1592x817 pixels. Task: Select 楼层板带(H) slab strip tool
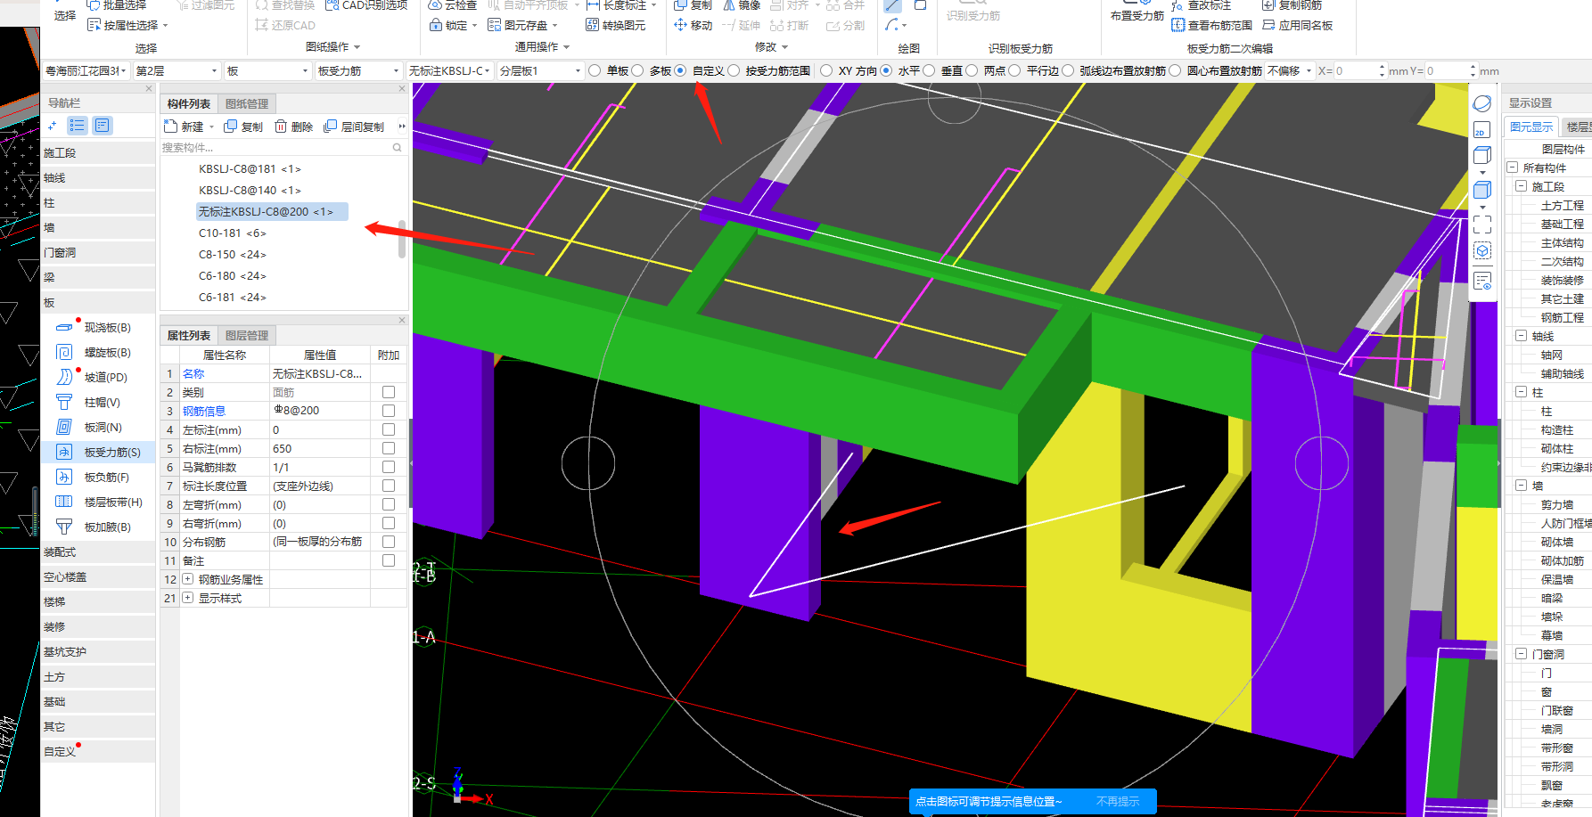click(98, 502)
